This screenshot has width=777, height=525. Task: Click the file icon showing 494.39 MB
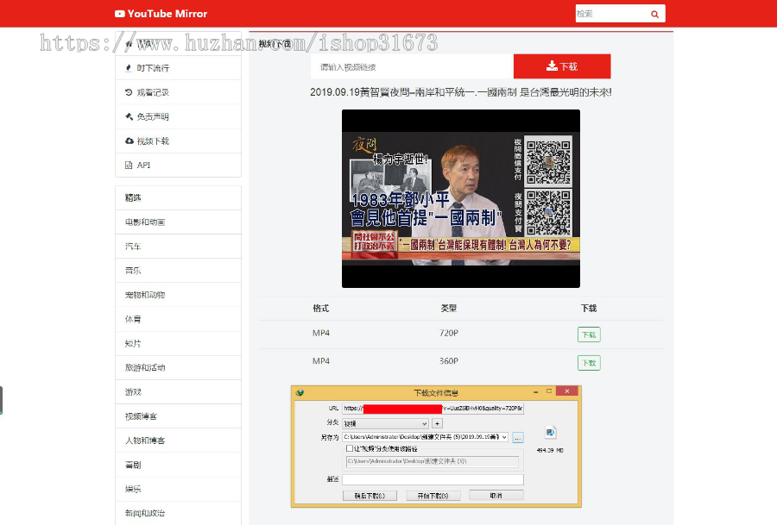pyautogui.click(x=551, y=432)
